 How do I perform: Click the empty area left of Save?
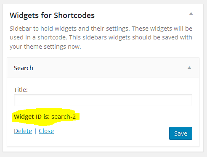111,133
